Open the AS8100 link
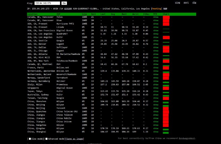The image size is (221, 144). click(x=68, y=9)
